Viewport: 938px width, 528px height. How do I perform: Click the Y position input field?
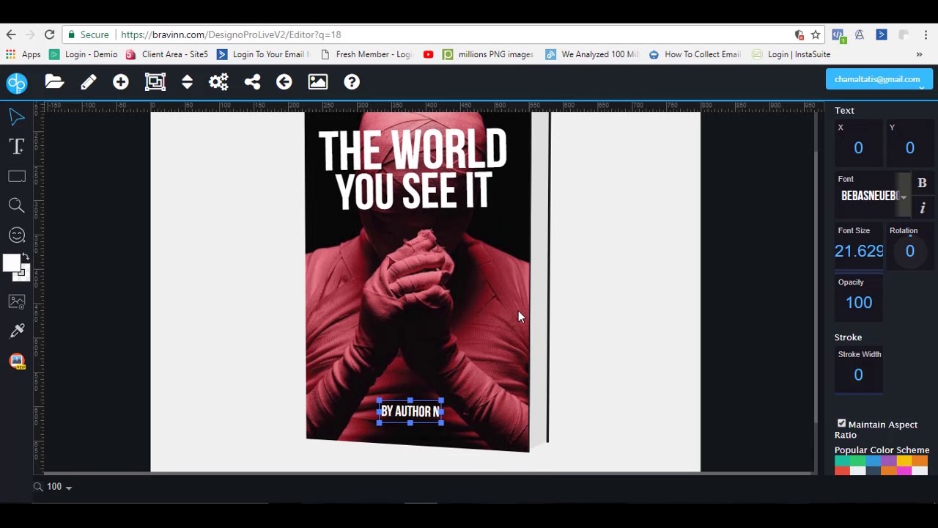pyautogui.click(x=909, y=148)
